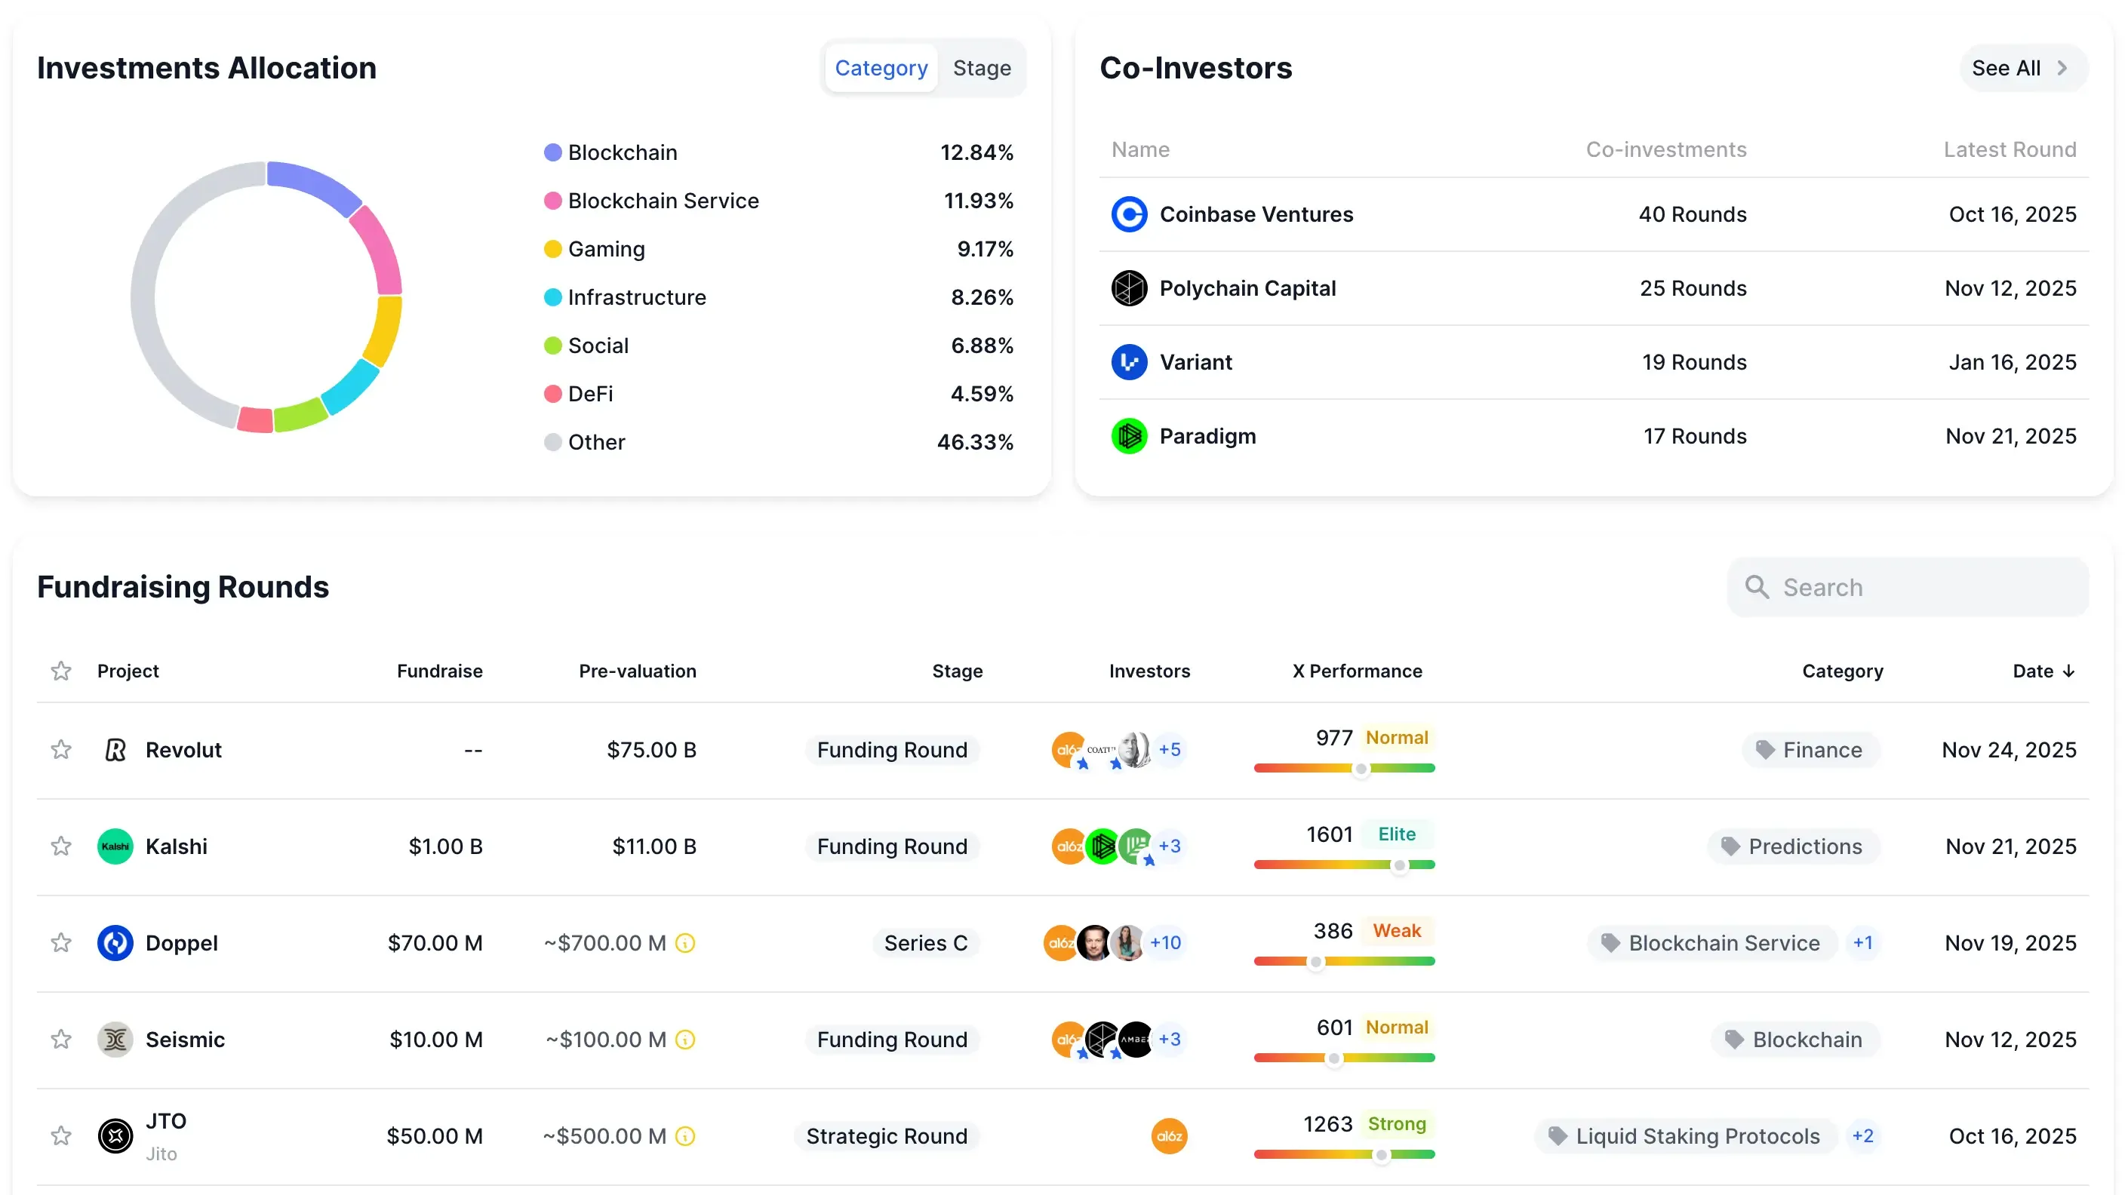Click the Revolut project logo
This screenshot has width=2128, height=1195.
pos(115,750)
